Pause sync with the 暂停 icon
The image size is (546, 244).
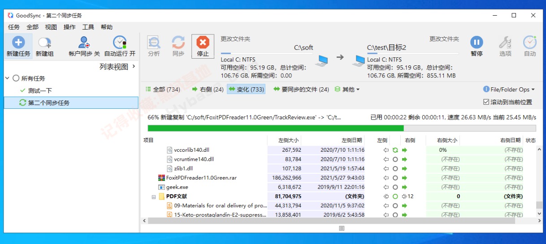tap(477, 43)
